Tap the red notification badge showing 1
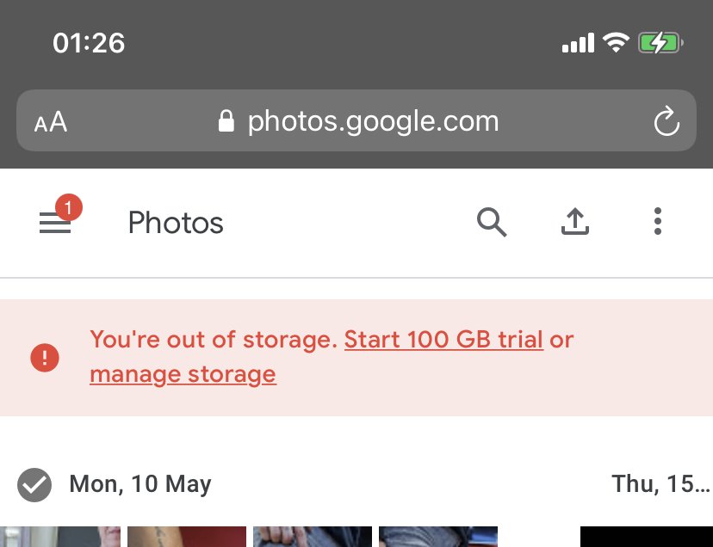 click(69, 207)
